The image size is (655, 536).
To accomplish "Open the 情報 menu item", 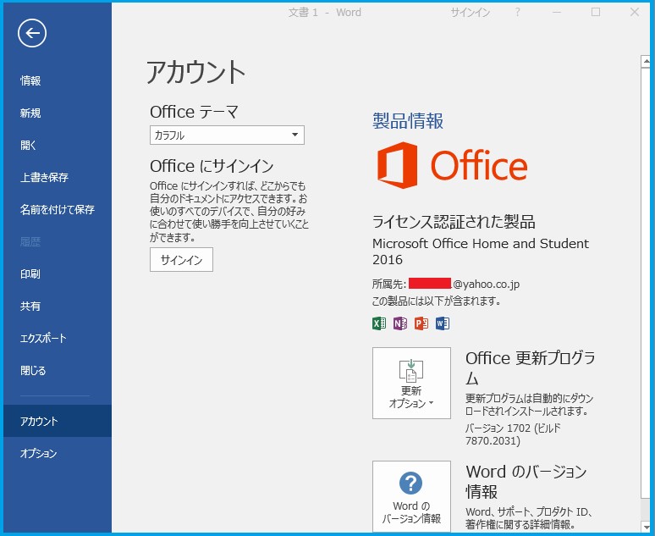I will [x=58, y=80].
